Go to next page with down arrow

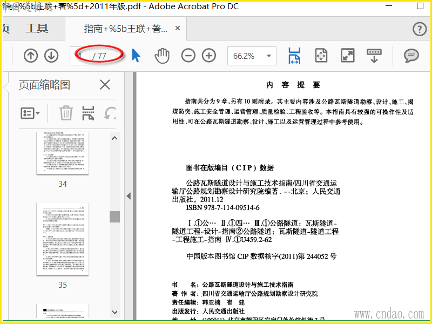coord(51,56)
